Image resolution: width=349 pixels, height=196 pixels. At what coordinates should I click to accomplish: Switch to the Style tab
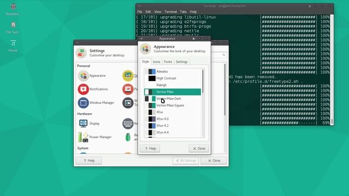(x=146, y=62)
